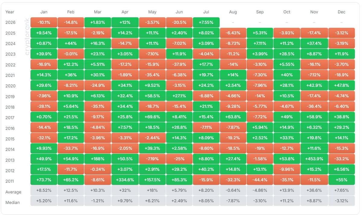The height and width of the screenshot is (215, 362).
Task: Select the November 2013 +453.9% cell
Action: (x=314, y=159)
